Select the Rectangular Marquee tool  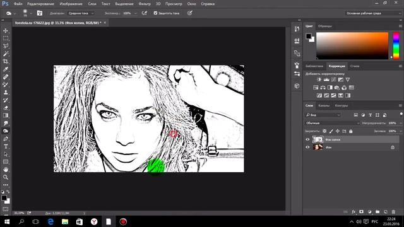[6, 38]
